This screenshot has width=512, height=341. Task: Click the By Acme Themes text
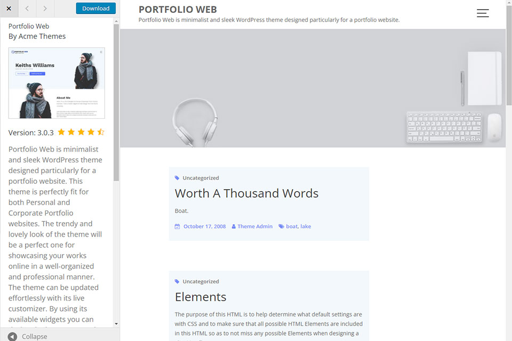click(x=37, y=36)
